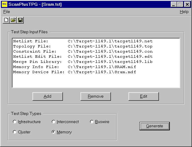Open the File menu
Screen dimensions: 192x147
pyautogui.click(x=6, y=12)
